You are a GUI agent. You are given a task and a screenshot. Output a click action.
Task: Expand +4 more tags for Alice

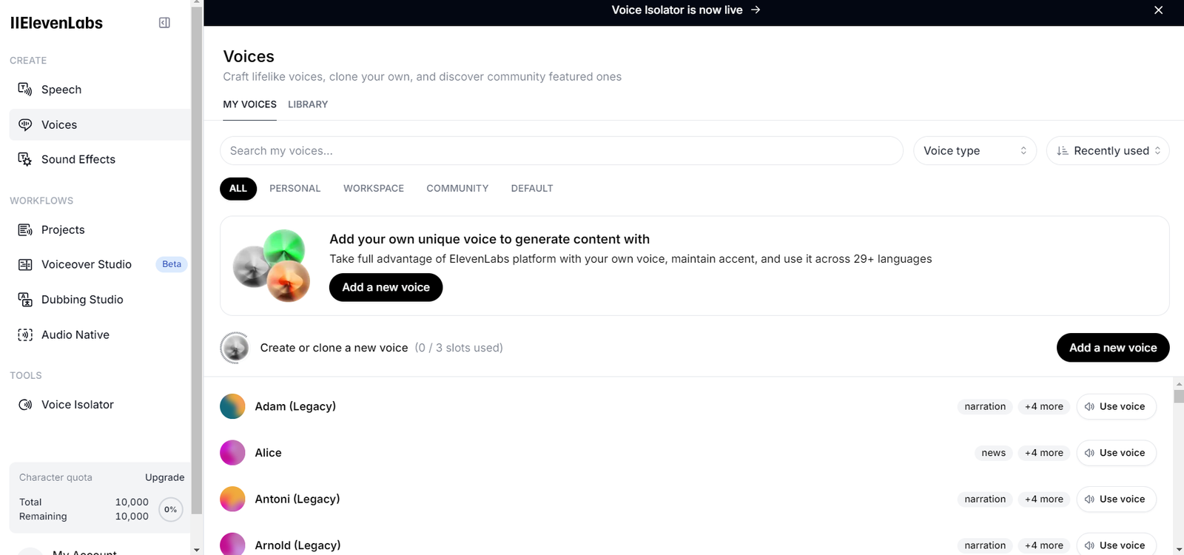coord(1043,453)
